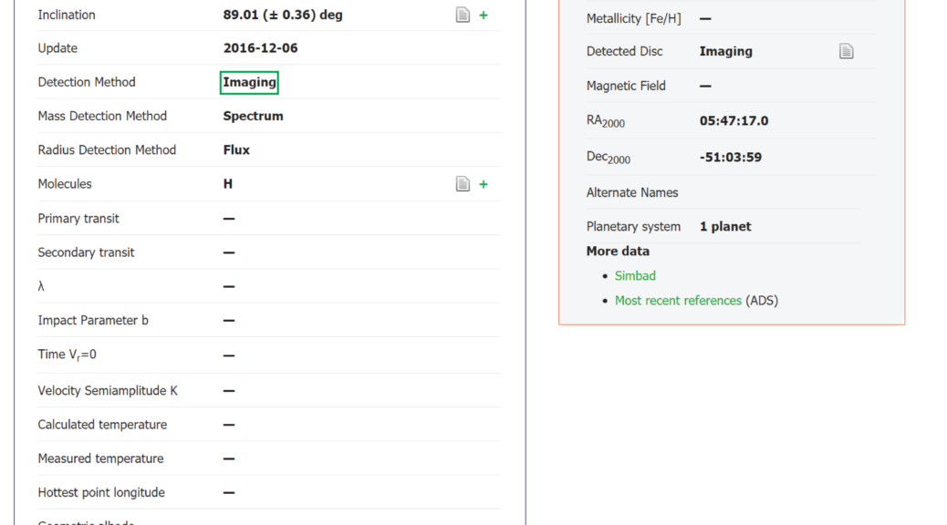The image size is (947, 525).
Task: Click the highlighted Imaging detection method value
Action: tap(249, 82)
